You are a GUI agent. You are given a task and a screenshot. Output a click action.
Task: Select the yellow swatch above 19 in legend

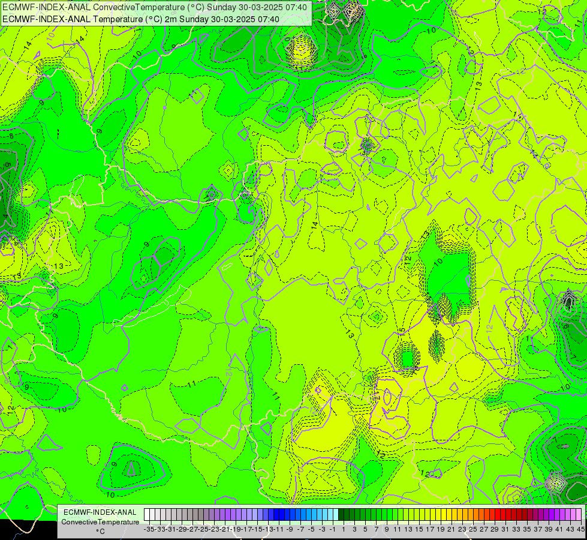439,514
